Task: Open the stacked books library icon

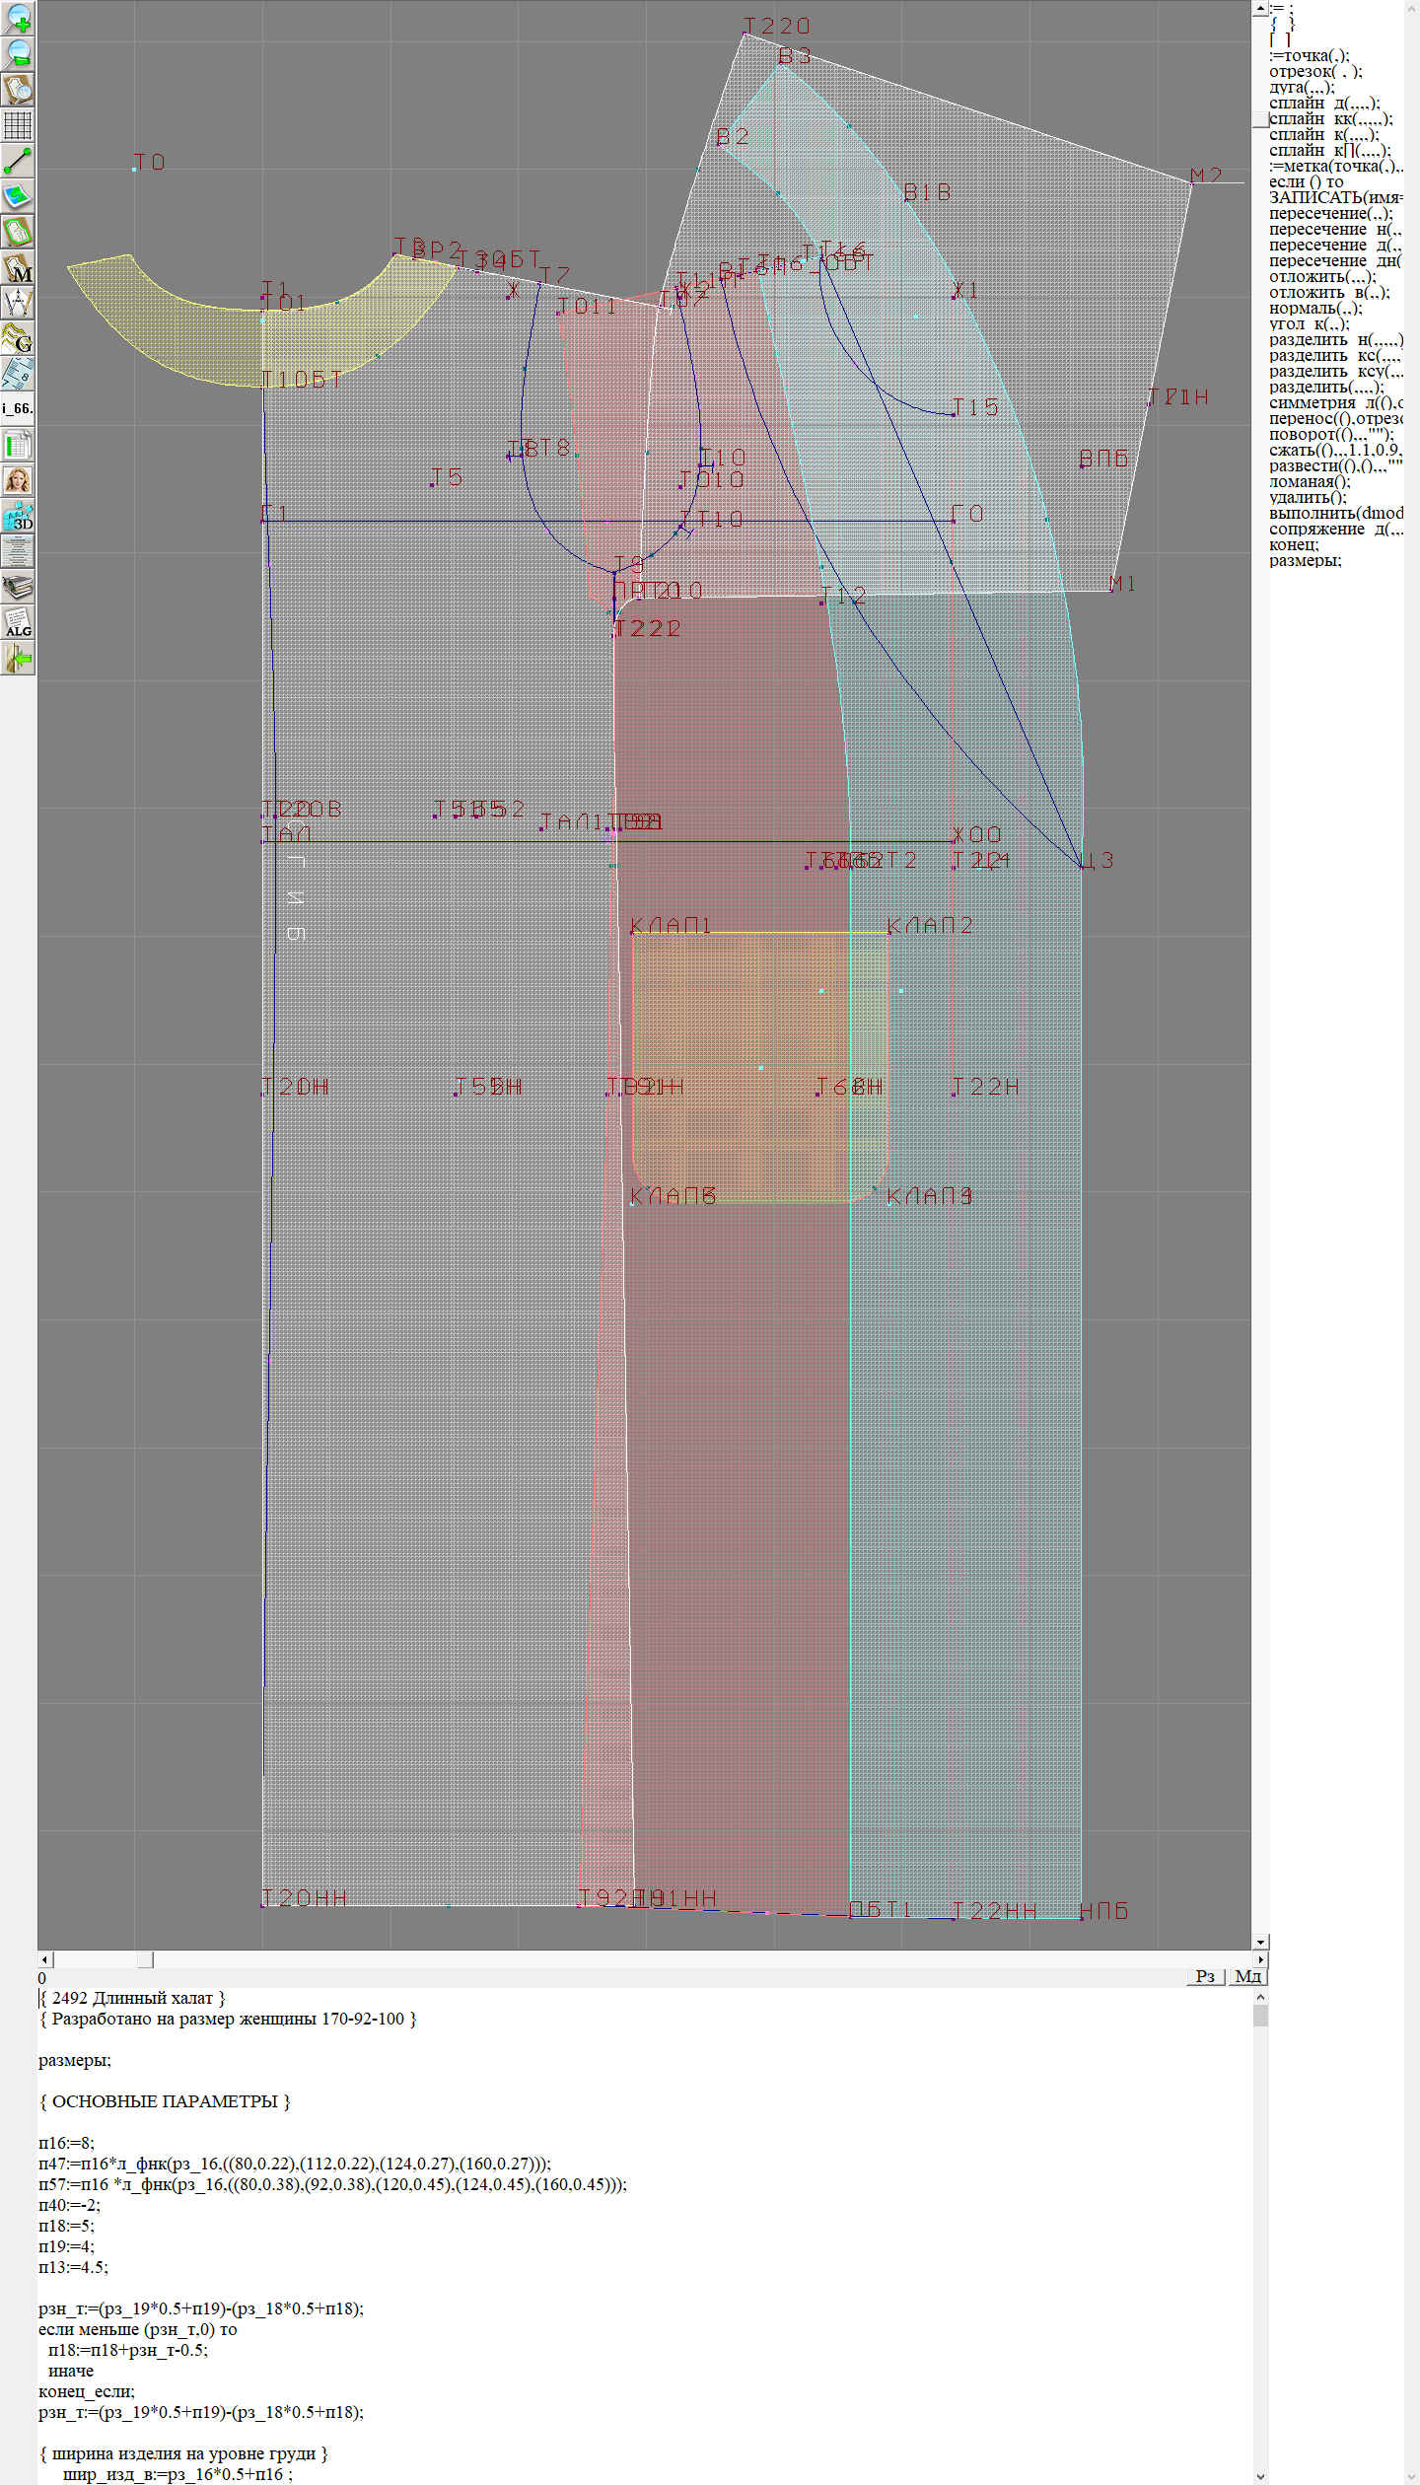Action: (18, 588)
